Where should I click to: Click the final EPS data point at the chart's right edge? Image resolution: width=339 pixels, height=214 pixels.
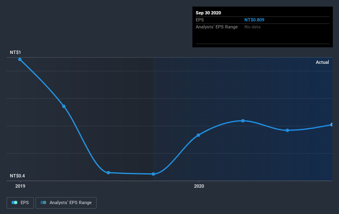(332, 125)
